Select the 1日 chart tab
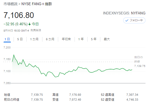The height and width of the screenshot is (105, 149). (7, 39)
